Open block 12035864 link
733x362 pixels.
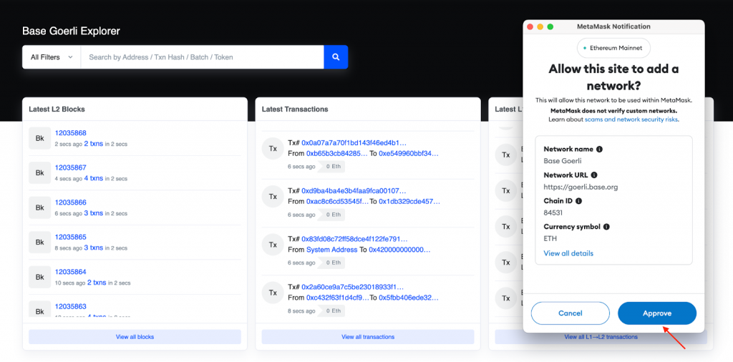tap(71, 271)
